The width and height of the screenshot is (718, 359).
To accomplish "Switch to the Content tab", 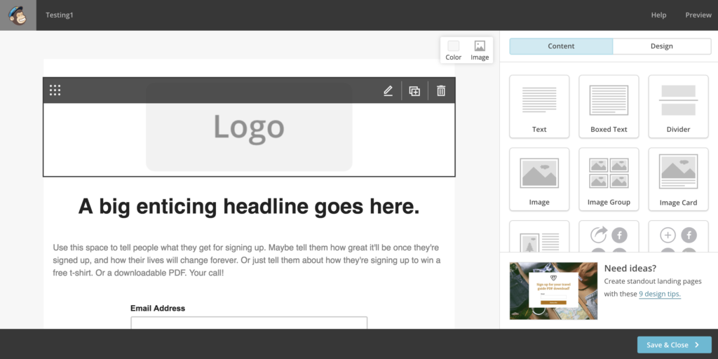I will 561,46.
